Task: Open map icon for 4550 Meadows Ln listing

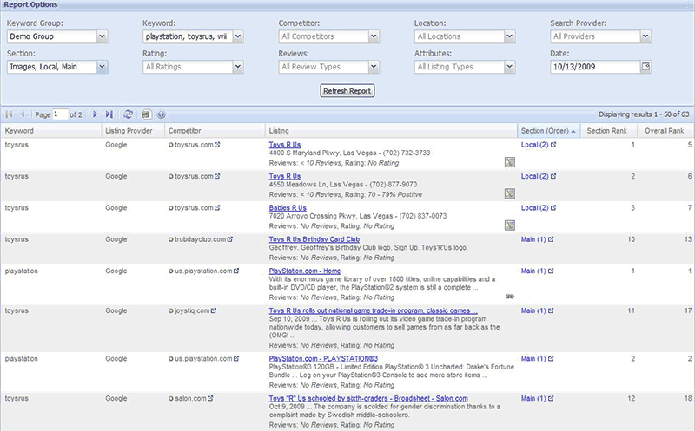Action: (510, 193)
